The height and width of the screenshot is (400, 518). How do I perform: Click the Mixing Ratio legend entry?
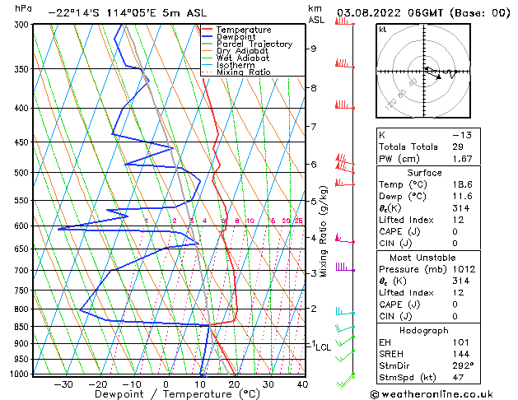(x=236, y=72)
